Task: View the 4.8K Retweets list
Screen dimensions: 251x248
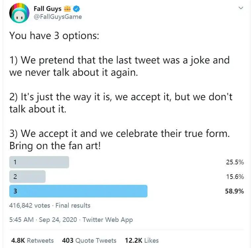Action: click(32, 240)
